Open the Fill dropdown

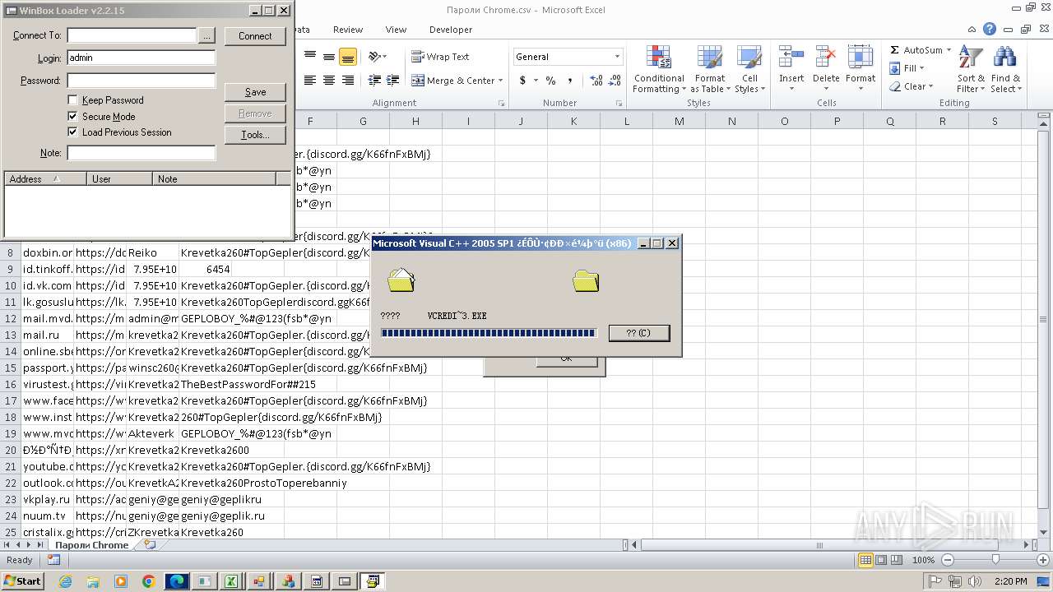click(x=907, y=68)
